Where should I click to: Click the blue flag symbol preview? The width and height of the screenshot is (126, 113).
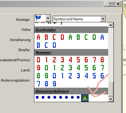click(38, 18)
